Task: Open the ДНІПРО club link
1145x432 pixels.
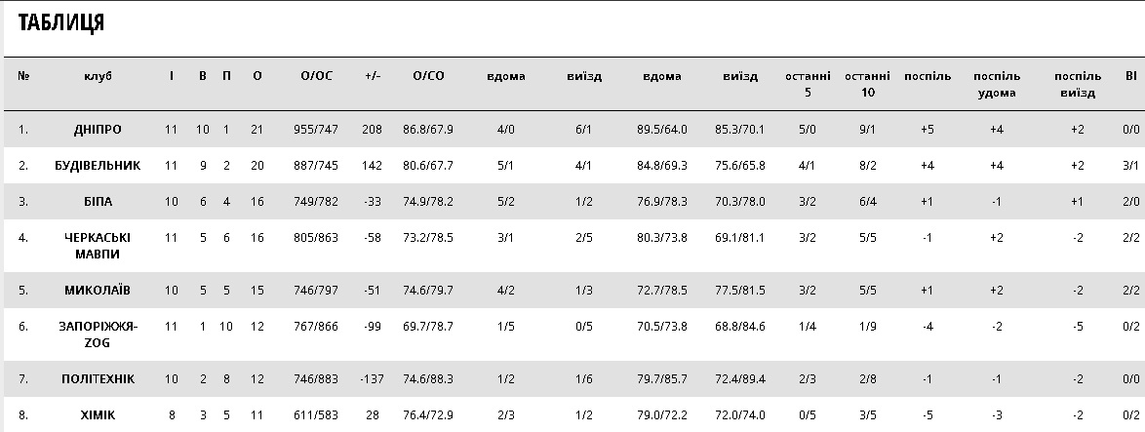Action: coord(98,129)
